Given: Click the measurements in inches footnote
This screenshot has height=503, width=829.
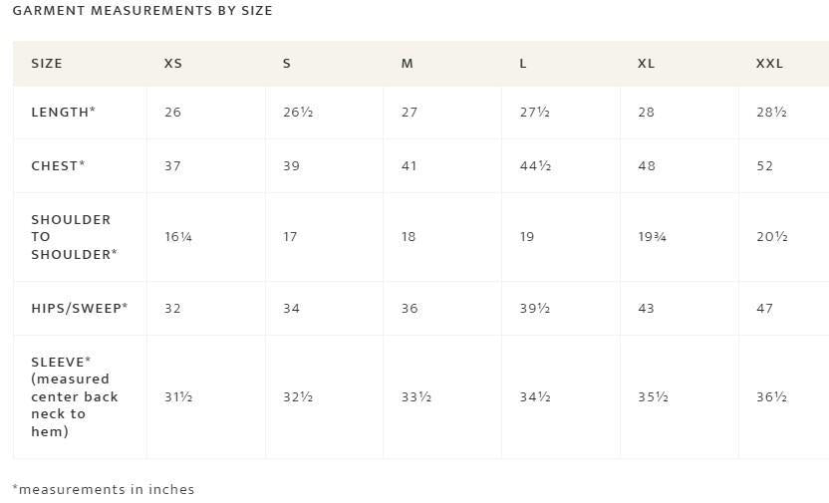Looking at the screenshot, I should pos(103,489).
